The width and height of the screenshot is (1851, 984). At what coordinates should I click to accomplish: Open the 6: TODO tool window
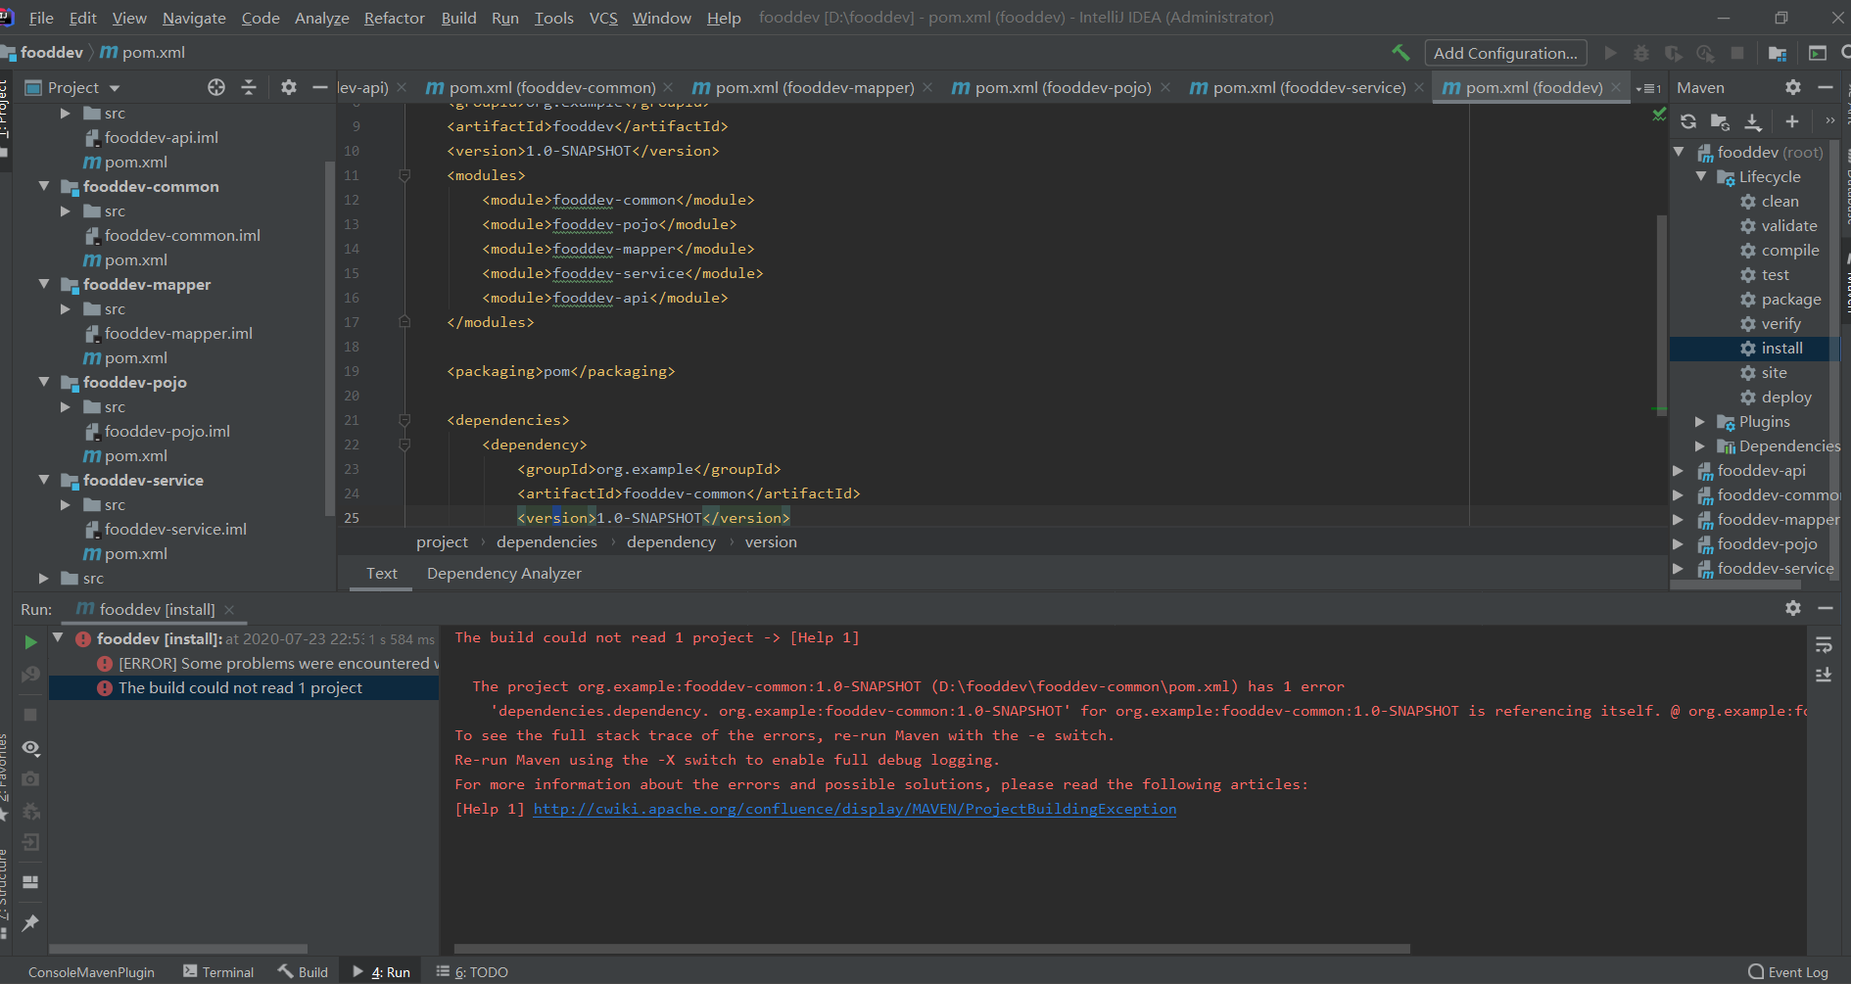473,972
